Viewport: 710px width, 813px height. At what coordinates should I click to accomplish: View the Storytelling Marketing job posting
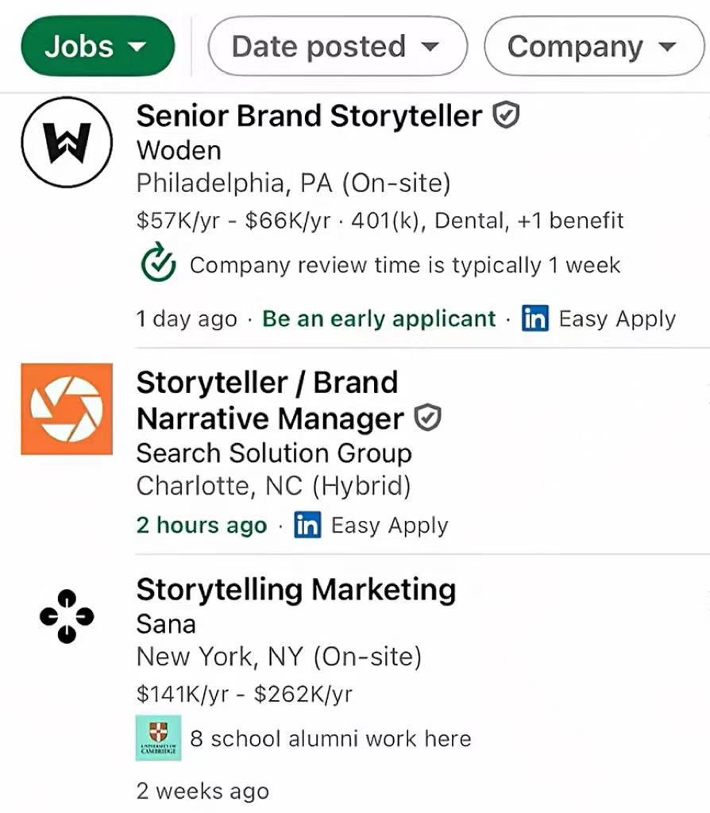click(x=296, y=590)
